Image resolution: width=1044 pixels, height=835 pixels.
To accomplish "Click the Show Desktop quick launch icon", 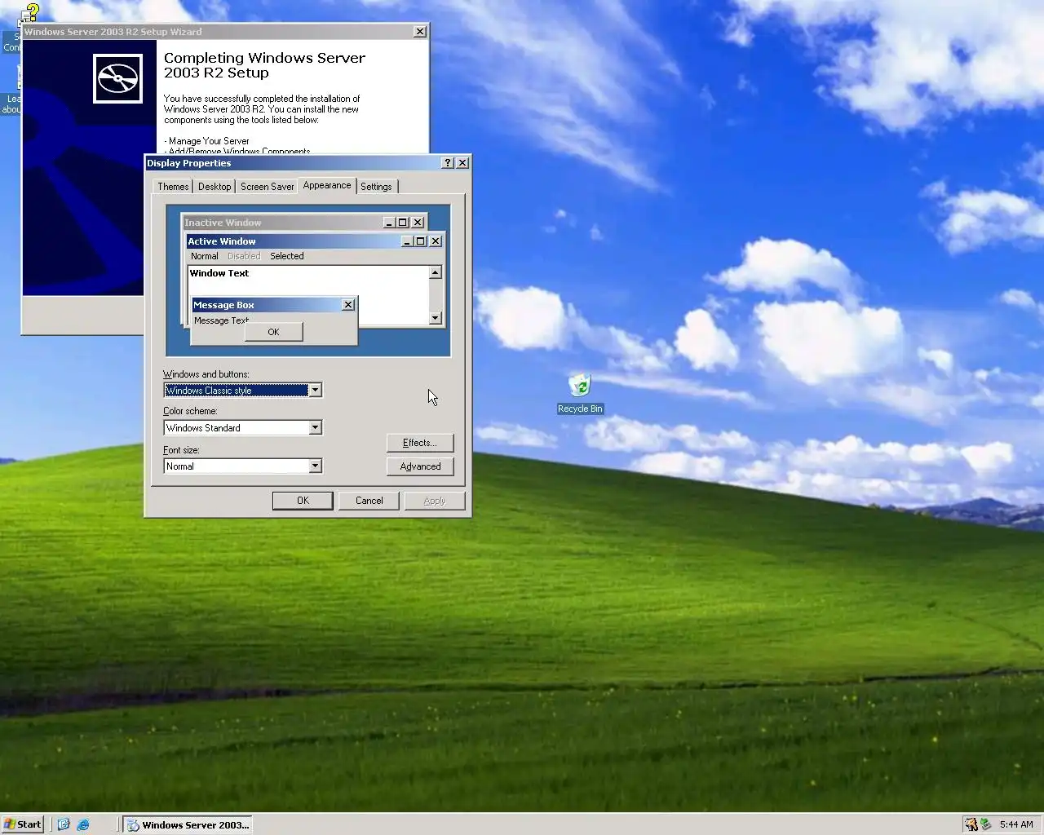I will pos(64,824).
